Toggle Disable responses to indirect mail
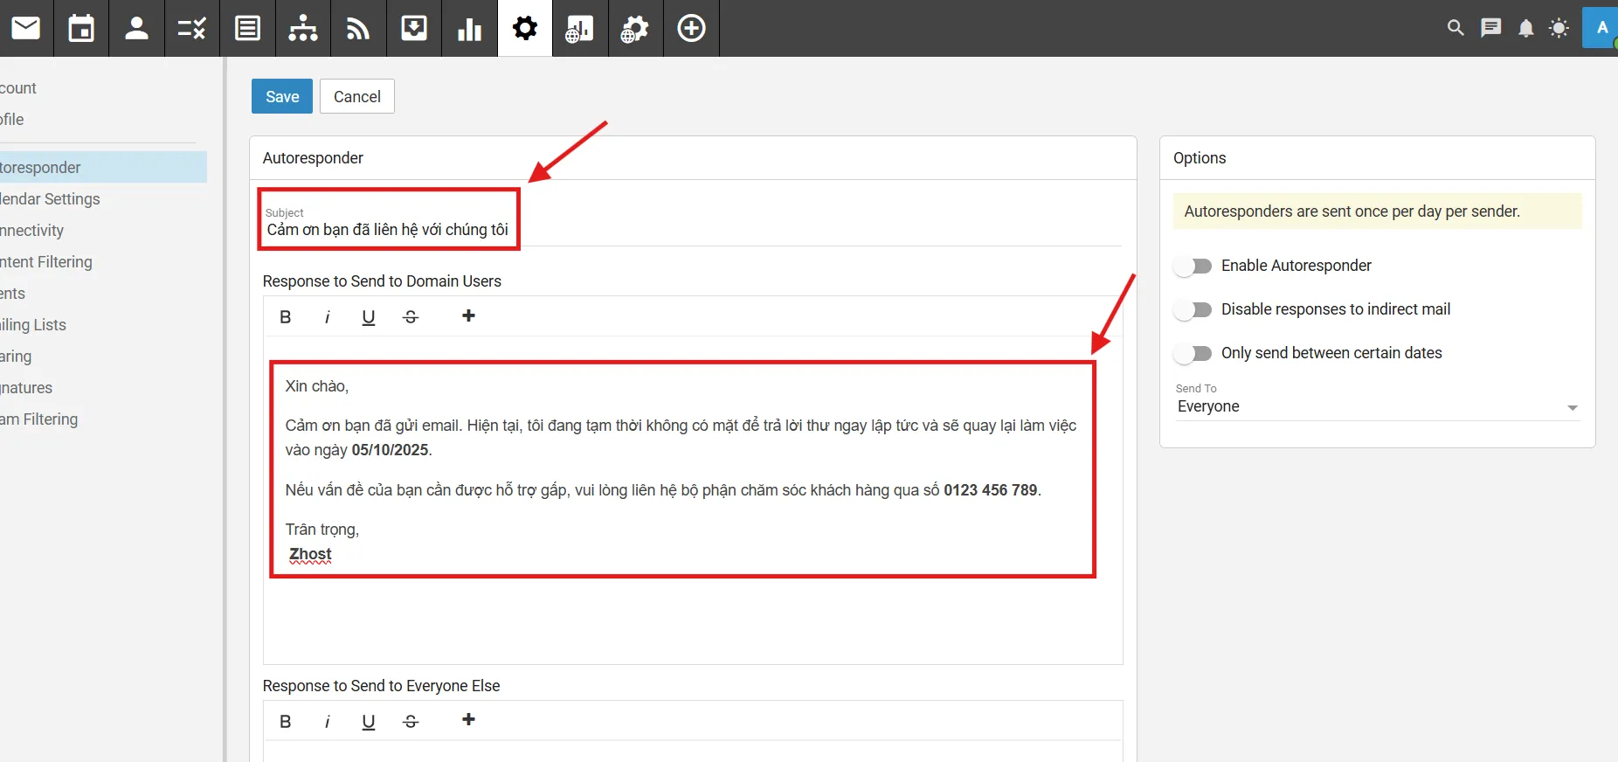 click(x=1193, y=309)
